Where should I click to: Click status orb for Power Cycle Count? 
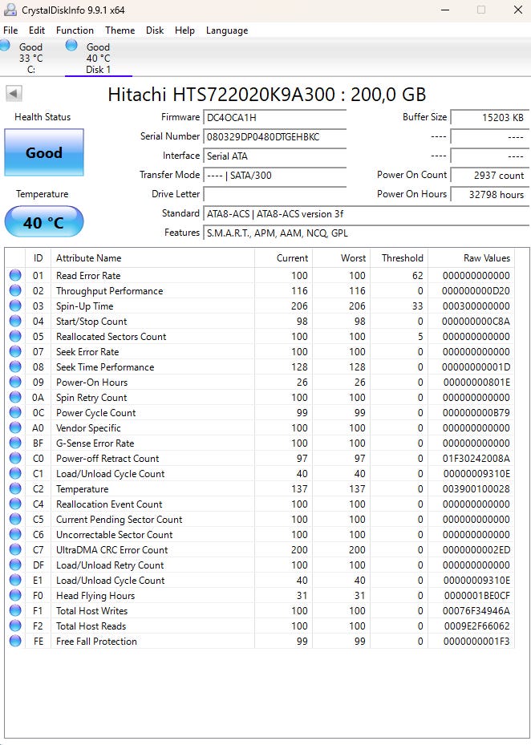coord(15,412)
